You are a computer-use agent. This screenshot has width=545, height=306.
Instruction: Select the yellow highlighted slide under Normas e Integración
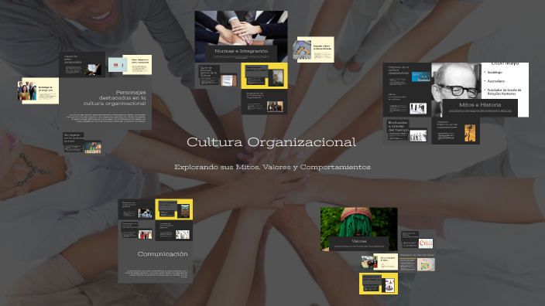click(264, 76)
